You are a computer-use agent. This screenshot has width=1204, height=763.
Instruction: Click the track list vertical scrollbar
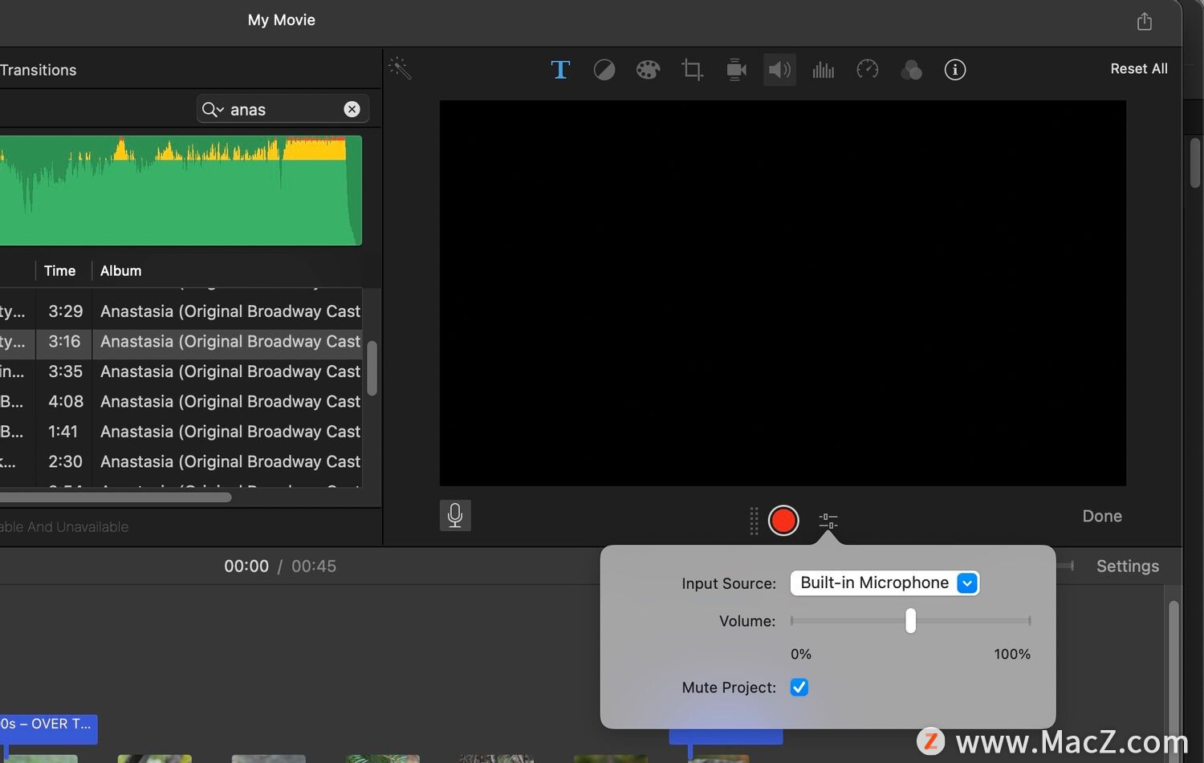coord(372,367)
